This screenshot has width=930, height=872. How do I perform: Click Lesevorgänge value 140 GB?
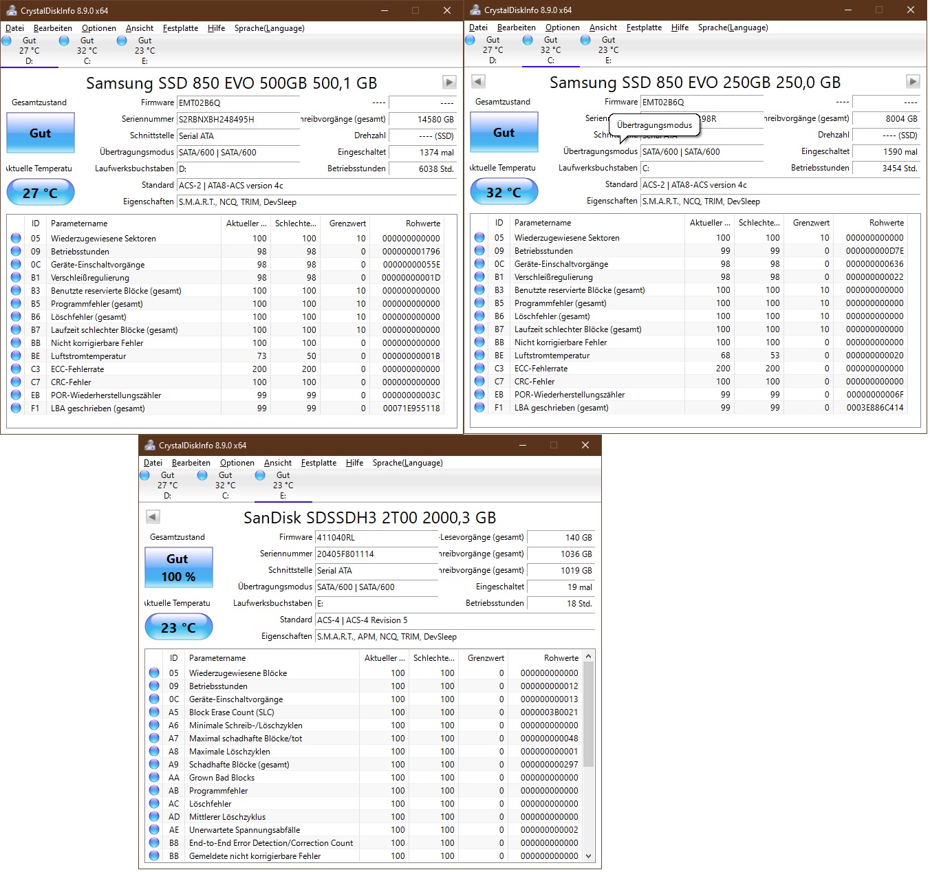coord(561,537)
